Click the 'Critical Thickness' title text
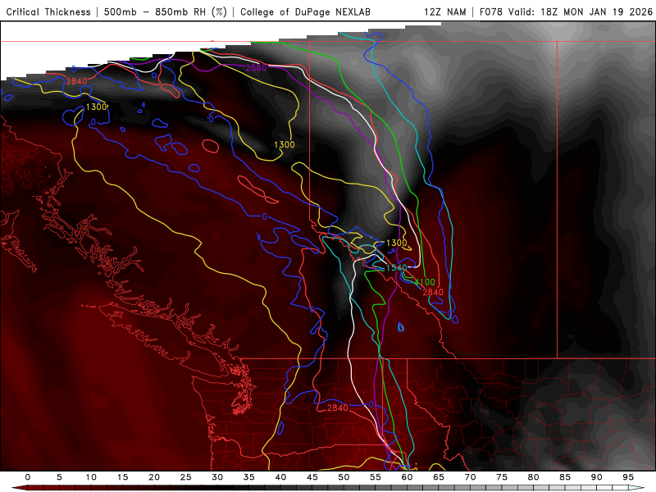This screenshot has width=656, height=492. [x=48, y=12]
